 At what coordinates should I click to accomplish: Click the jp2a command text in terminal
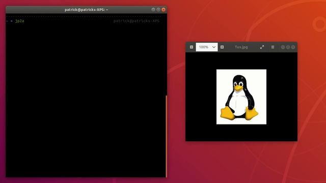click(x=20, y=21)
